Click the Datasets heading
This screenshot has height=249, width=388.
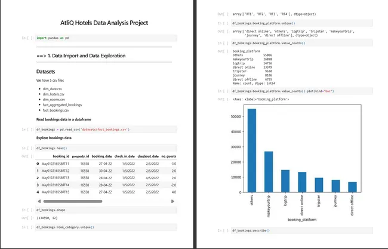pyautogui.click(x=45, y=72)
